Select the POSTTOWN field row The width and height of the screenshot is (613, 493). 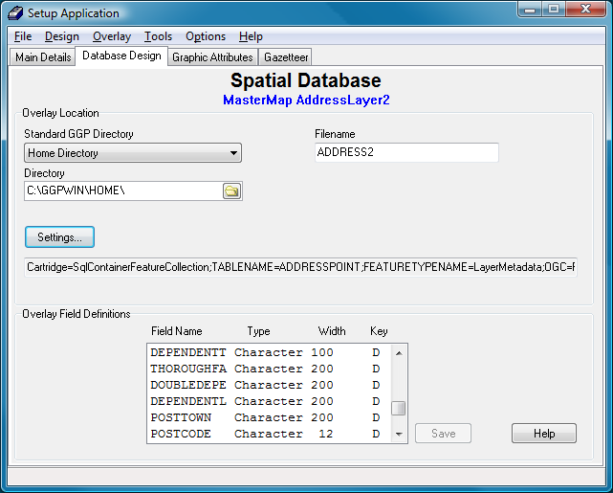269,417
